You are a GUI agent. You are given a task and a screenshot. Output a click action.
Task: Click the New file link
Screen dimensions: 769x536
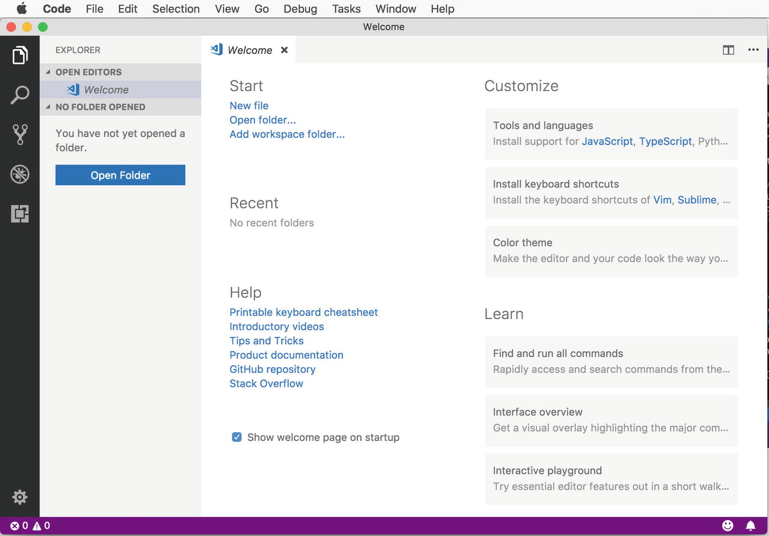(248, 106)
